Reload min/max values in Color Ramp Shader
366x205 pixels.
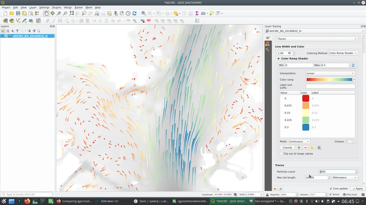(353, 65)
